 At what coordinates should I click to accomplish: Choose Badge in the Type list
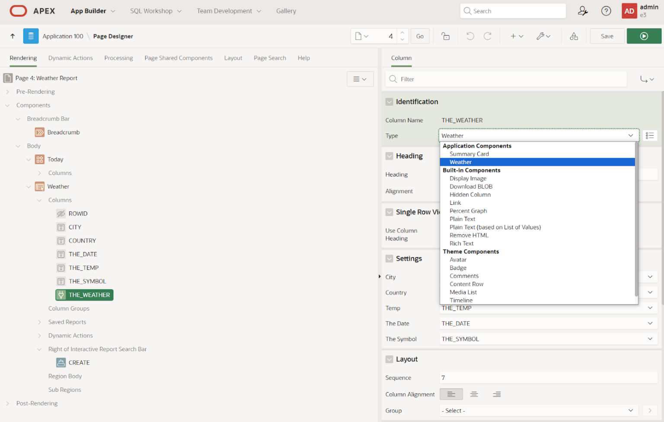coord(458,268)
